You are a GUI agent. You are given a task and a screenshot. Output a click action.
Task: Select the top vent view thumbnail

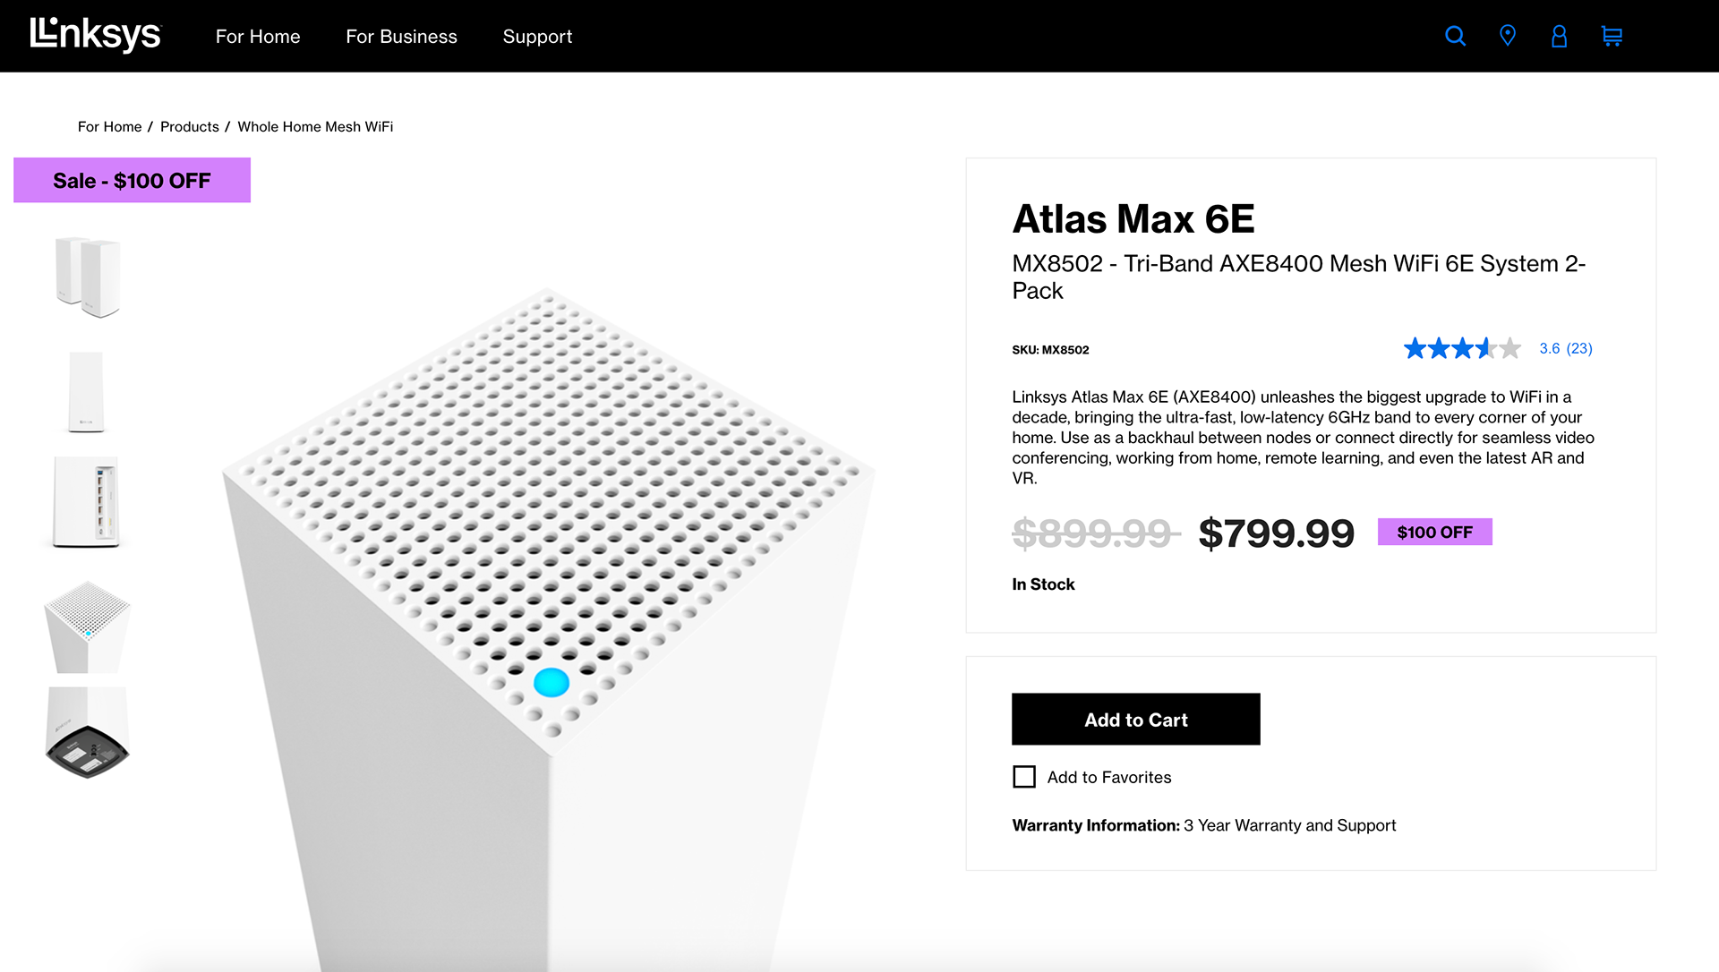[x=87, y=626]
